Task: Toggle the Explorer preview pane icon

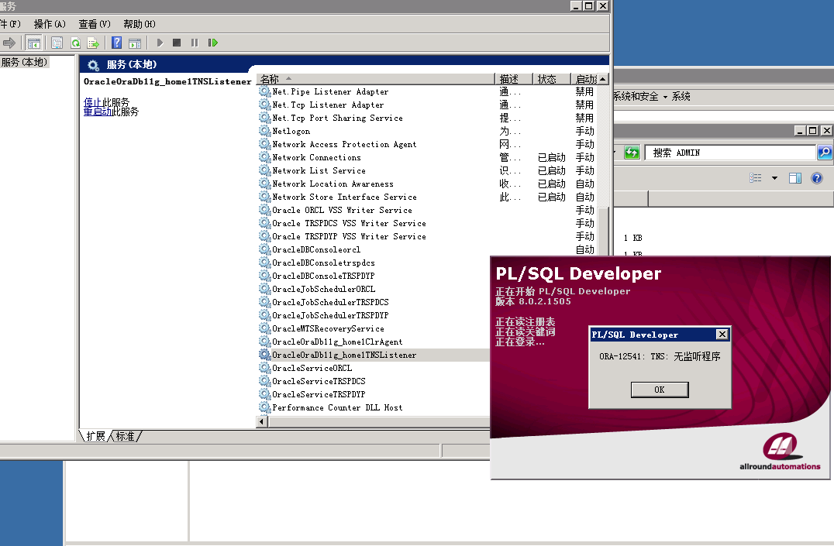Action: point(794,178)
